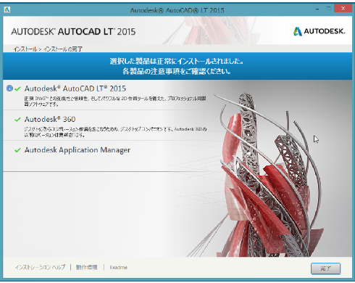355x283 pixels.
Task: Click the AutoCAD app icon in title bar
Action: click(7, 9)
